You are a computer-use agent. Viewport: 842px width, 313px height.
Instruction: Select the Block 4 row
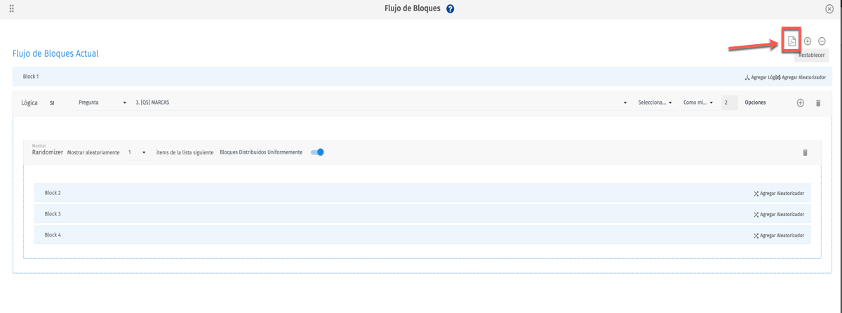422,235
